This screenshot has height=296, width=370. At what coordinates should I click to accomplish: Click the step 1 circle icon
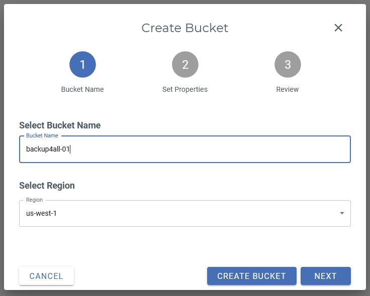pyautogui.click(x=82, y=65)
